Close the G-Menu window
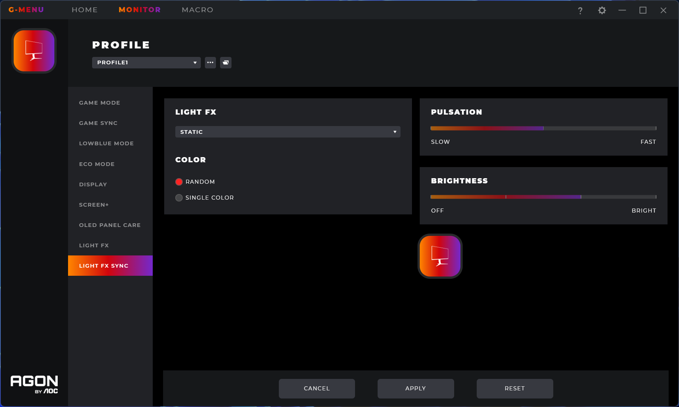 663,10
